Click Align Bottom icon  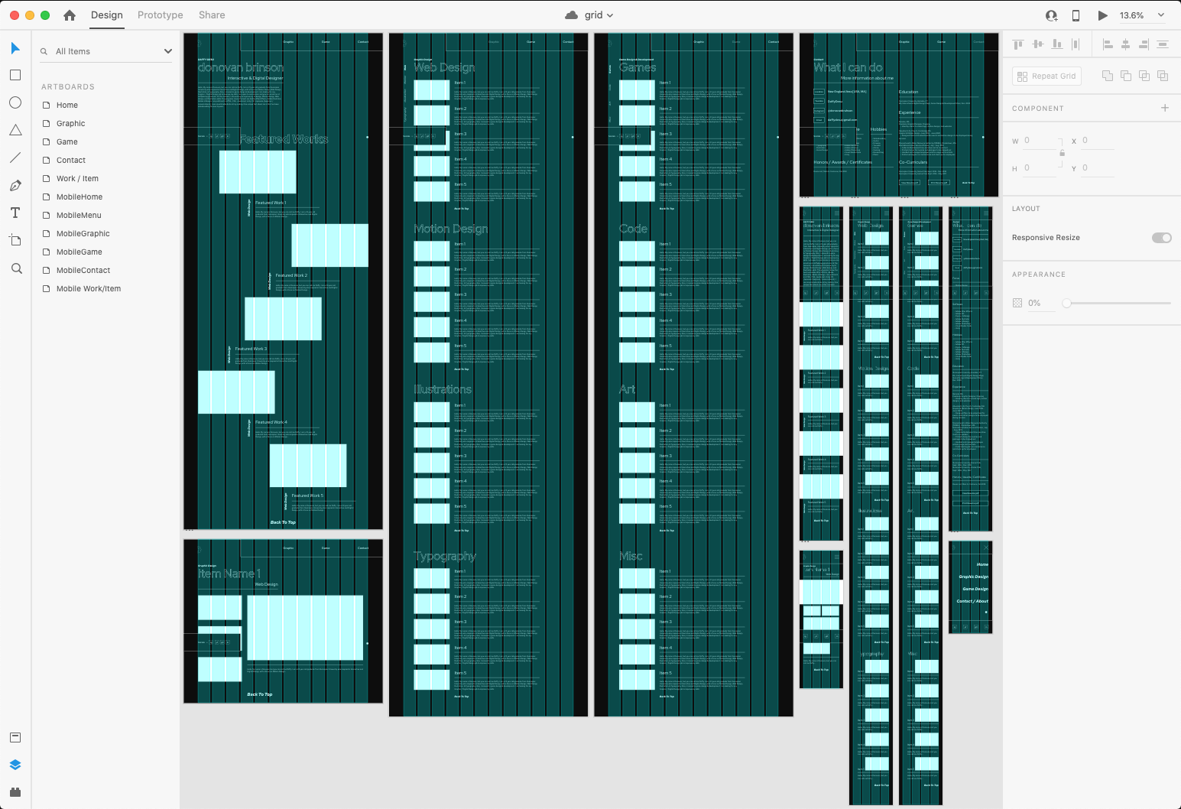1056,44
